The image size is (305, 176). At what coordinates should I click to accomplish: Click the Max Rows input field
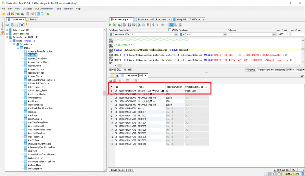(283, 34)
